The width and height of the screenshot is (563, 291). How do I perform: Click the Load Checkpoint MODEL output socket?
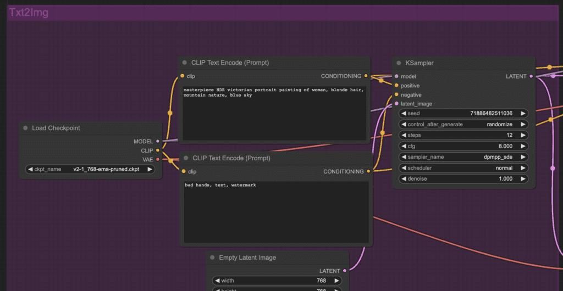tap(158, 142)
